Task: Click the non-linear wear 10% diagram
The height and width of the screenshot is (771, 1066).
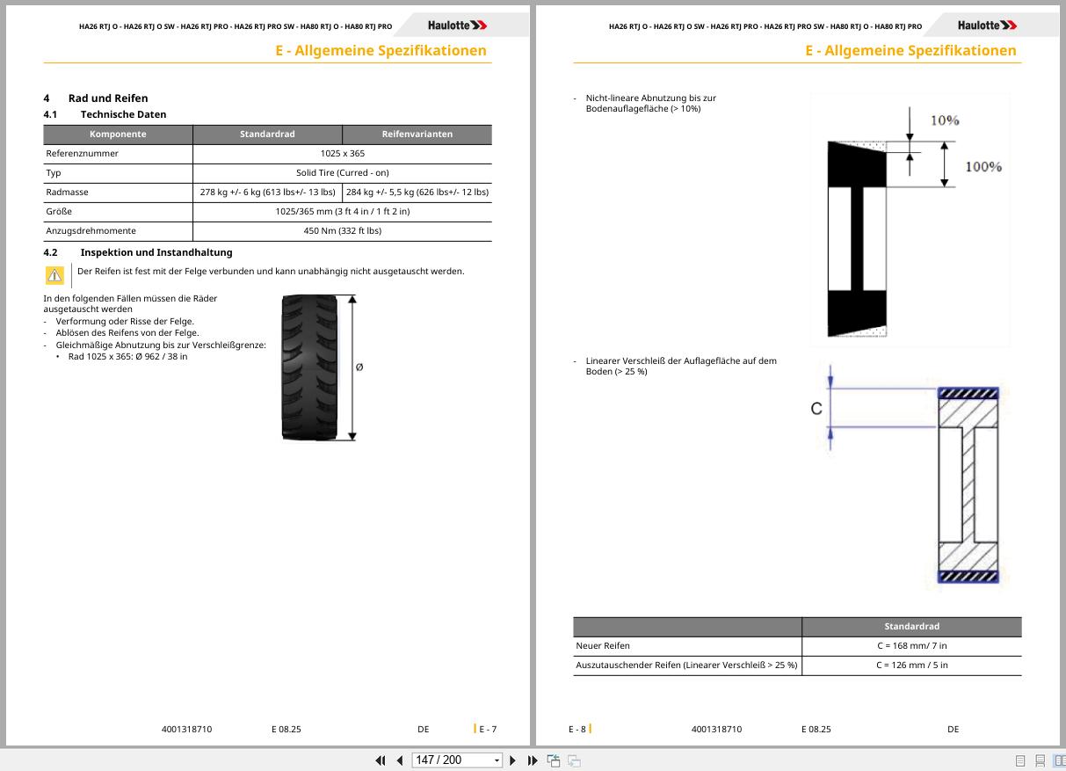Action: (910, 220)
